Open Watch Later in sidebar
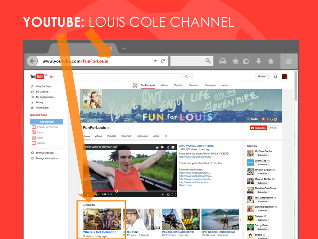This screenshot has width=318, height=239. 42,107
